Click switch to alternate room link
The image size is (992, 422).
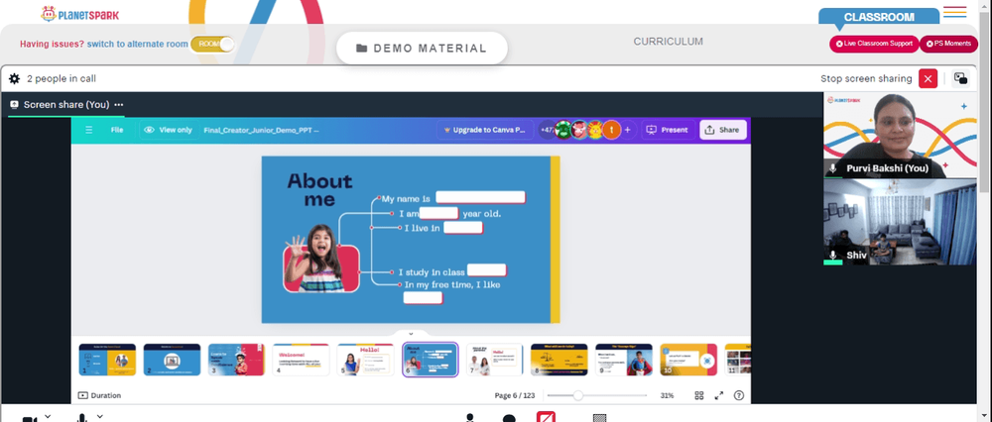pyautogui.click(x=137, y=45)
